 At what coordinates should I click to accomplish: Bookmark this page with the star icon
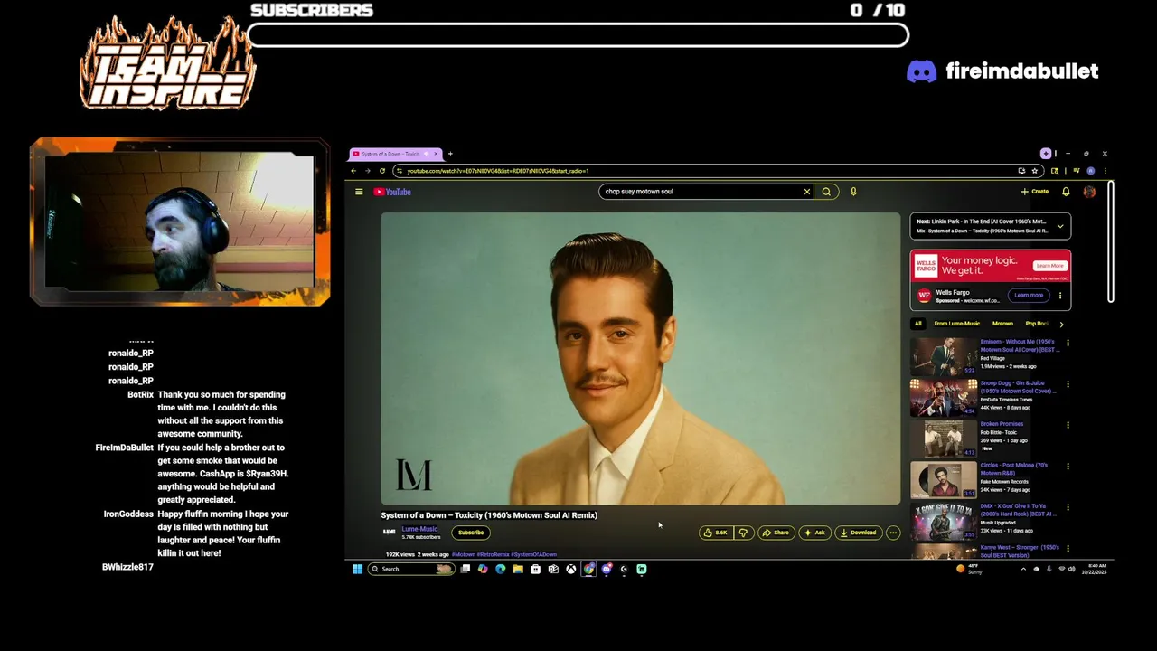click(1035, 171)
